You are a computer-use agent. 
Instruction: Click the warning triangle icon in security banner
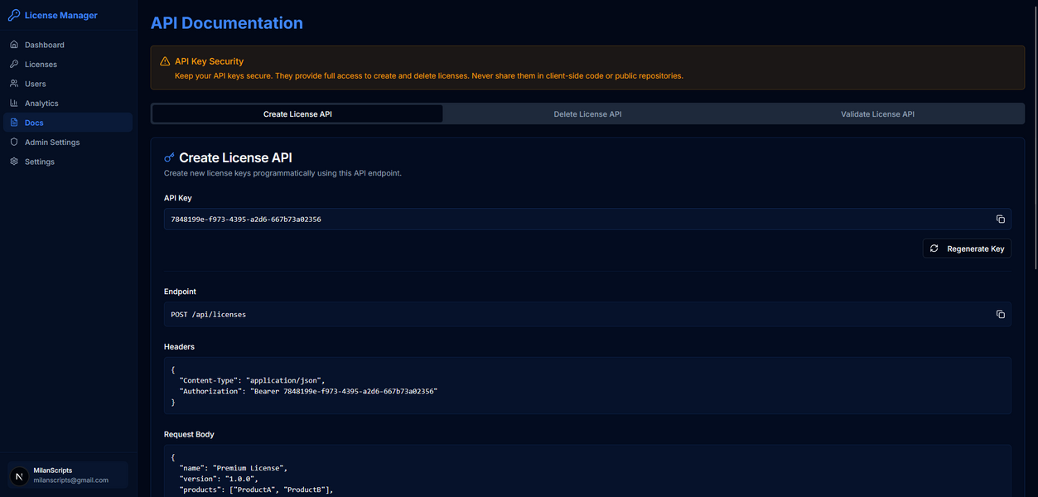pyautogui.click(x=165, y=61)
